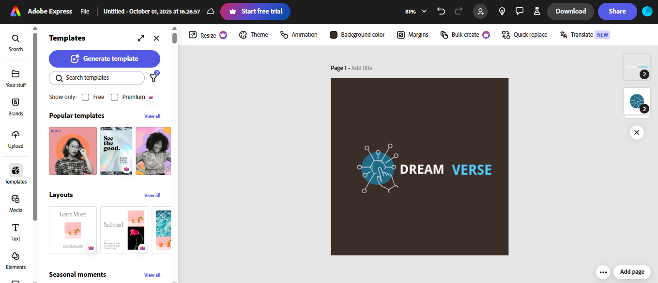Click the VERSE text on canvas
Viewport: 658px width, 283px height.
pyautogui.click(x=472, y=170)
